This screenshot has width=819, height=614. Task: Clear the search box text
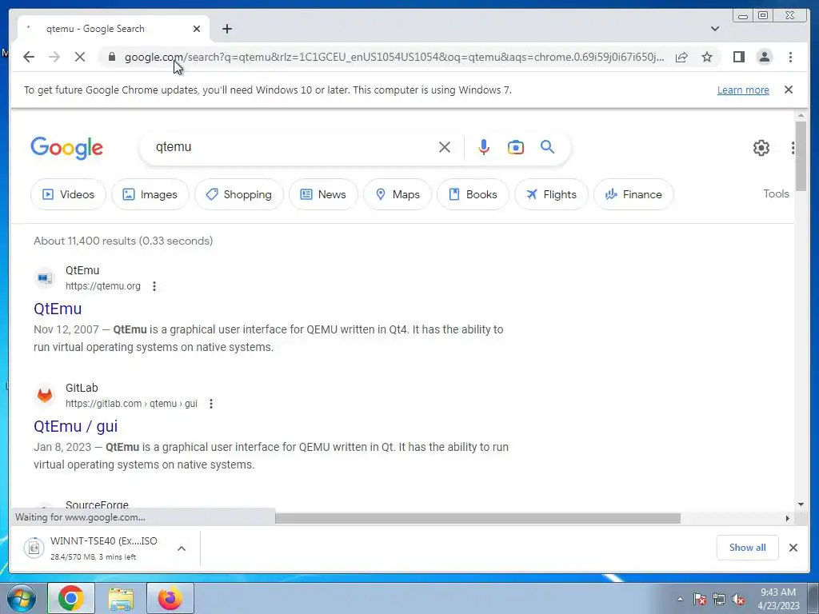point(445,147)
